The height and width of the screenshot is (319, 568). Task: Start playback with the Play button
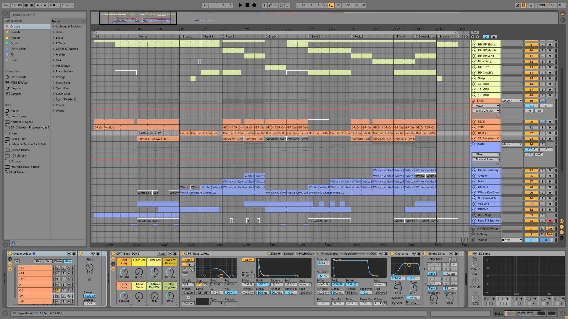tap(240, 5)
